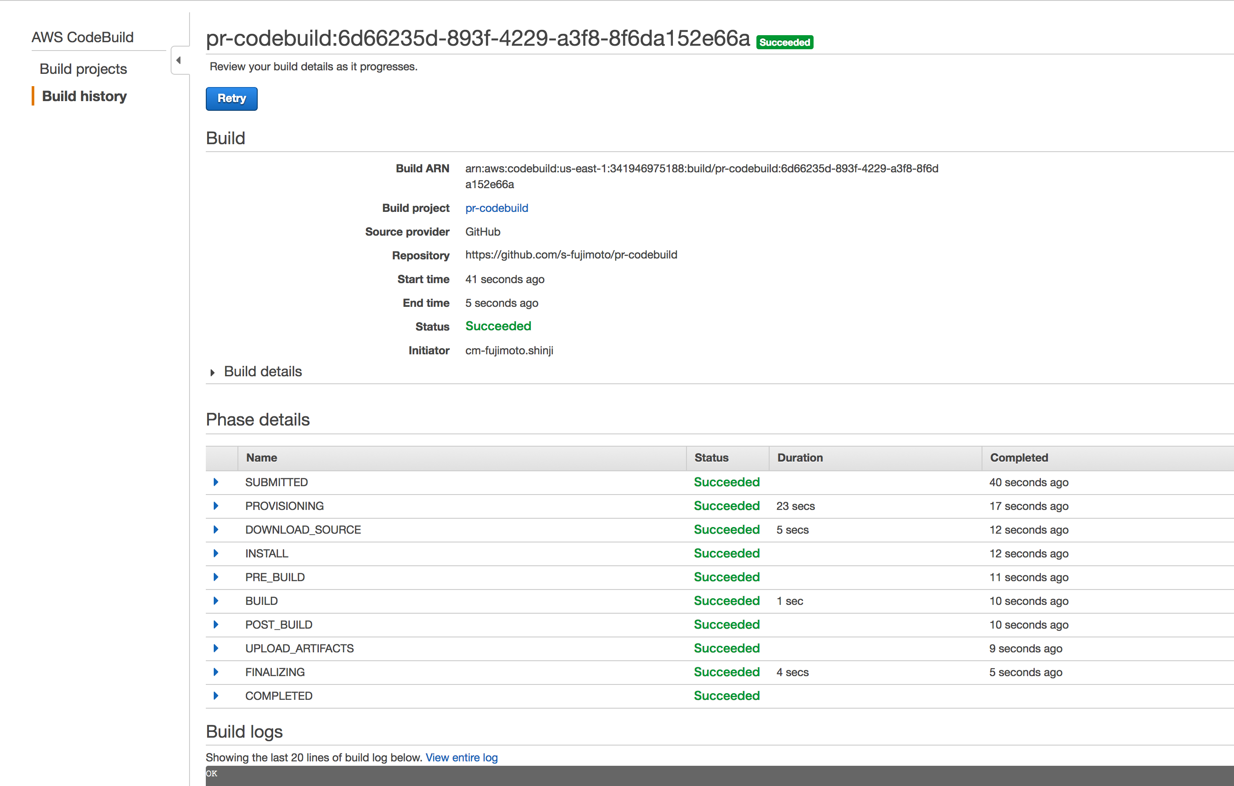The width and height of the screenshot is (1234, 786).
Task: Expand the INSTALL phase row
Action: pyautogui.click(x=216, y=553)
